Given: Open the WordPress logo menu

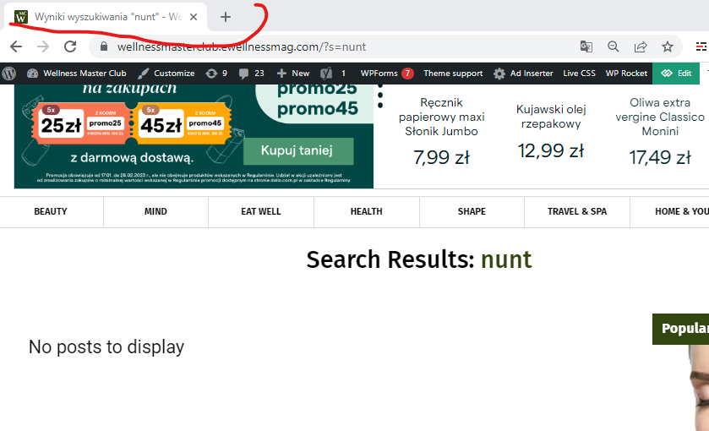Looking at the screenshot, I should coord(9,74).
